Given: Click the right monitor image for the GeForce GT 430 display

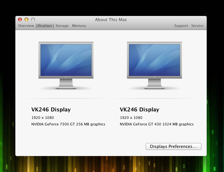Looking at the screenshot, I should (x=154, y=65).
